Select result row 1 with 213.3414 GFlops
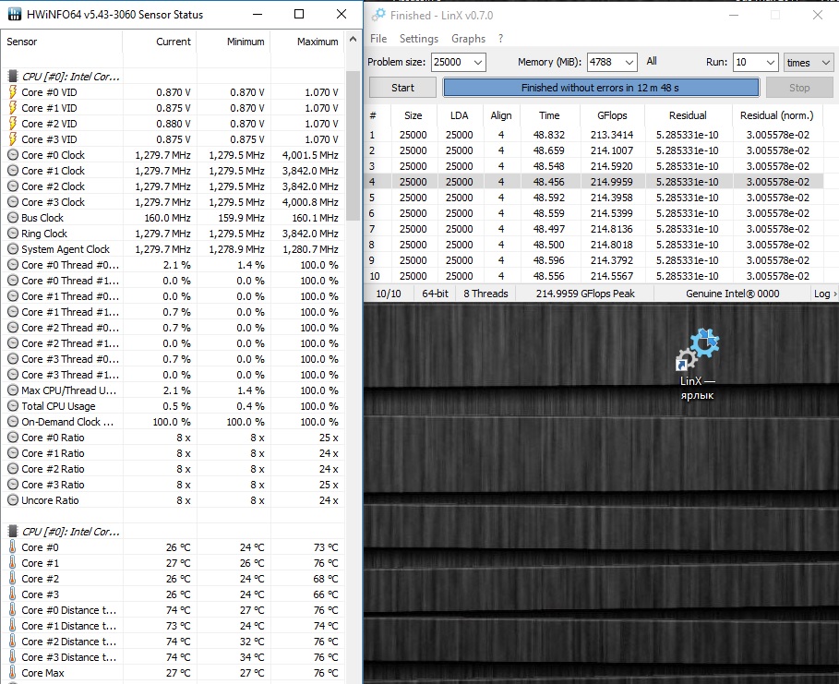The image size is (839, 684). pos(593,135)
